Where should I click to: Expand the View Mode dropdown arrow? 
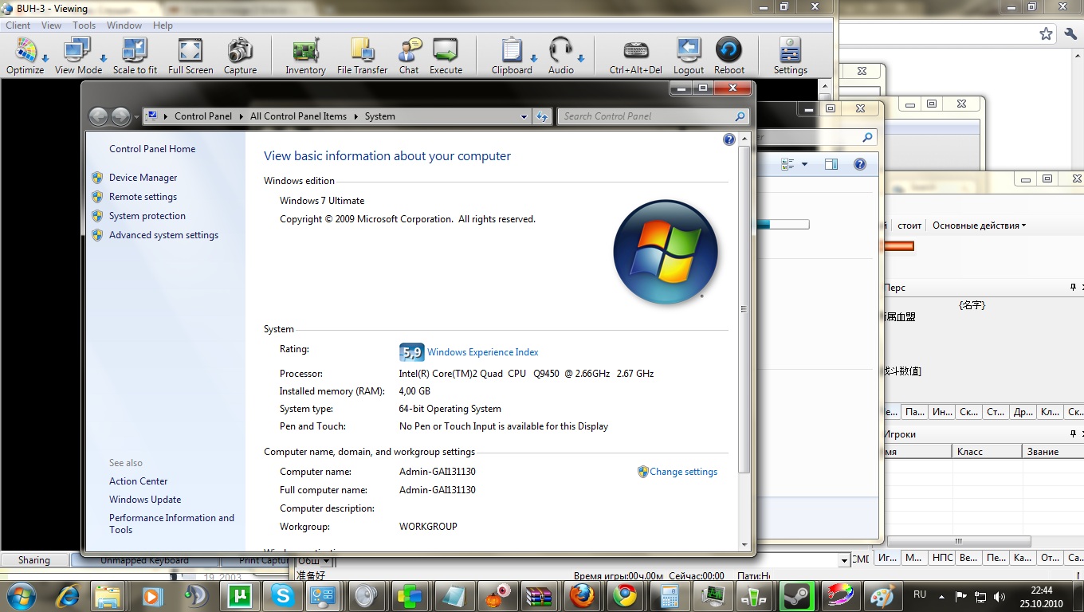(x=103, y=58)
